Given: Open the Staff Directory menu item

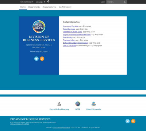Looking at the screenshot, I should [65, 7].
